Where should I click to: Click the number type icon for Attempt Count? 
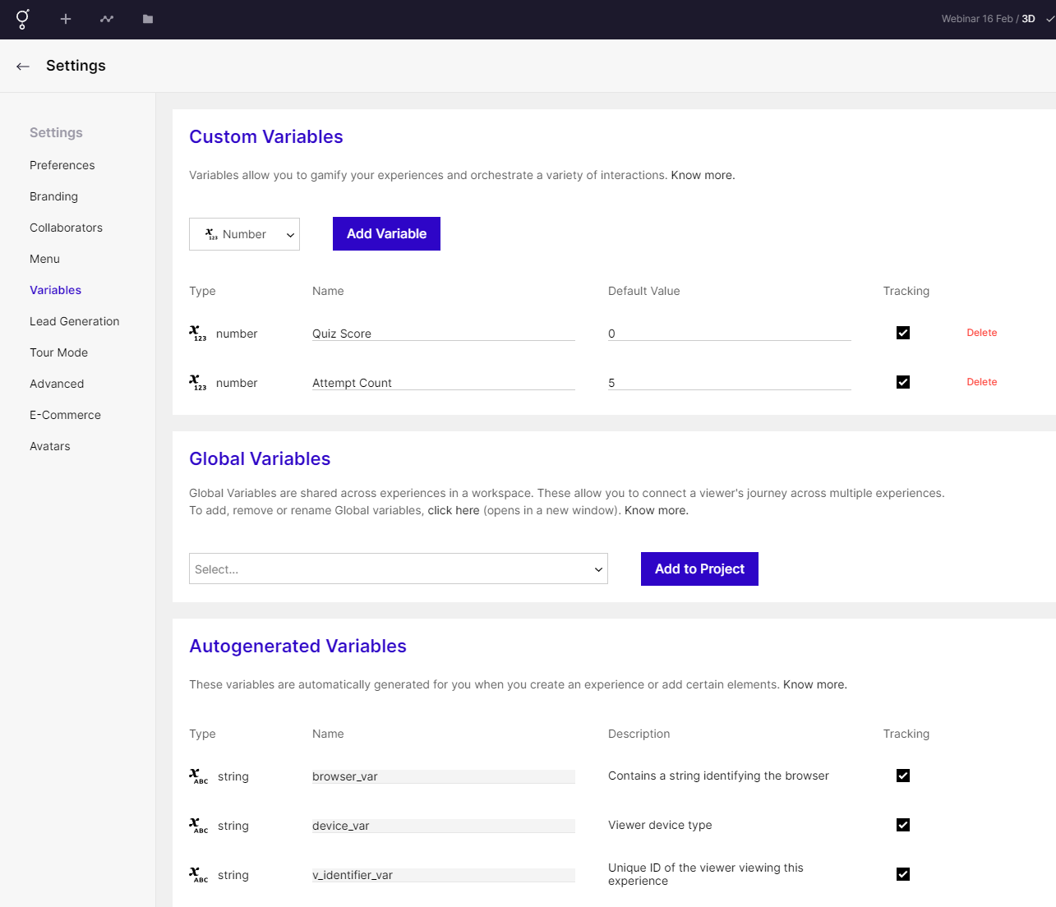tap(198, 382)
